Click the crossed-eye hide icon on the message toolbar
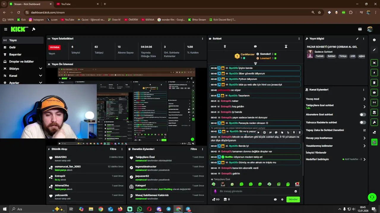This screenshot has width=380, height=213. tap(270, 133)
